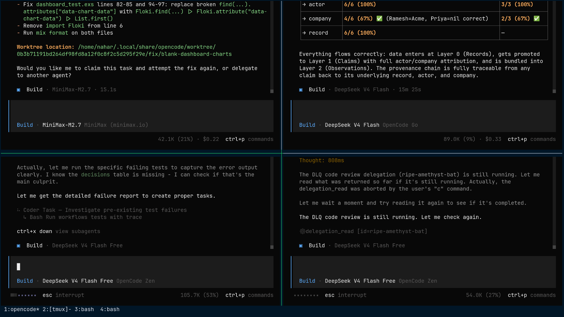564x317 pixels.
Task: Click ctrl+p commands beside 54.0K (27%)
Action: point(532,295)
